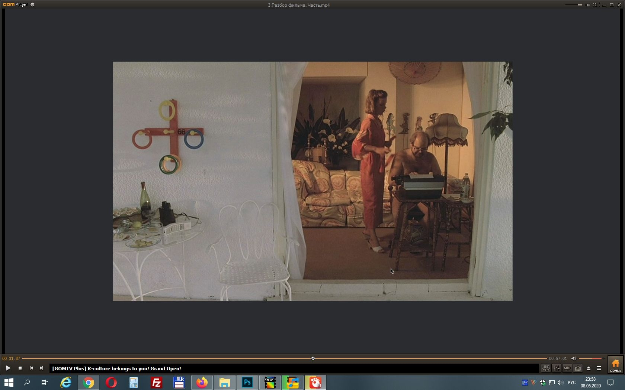Open the media folder app with the music note icon
The height and width of the screenshot is (390, 625).
(x=293, y=383)
